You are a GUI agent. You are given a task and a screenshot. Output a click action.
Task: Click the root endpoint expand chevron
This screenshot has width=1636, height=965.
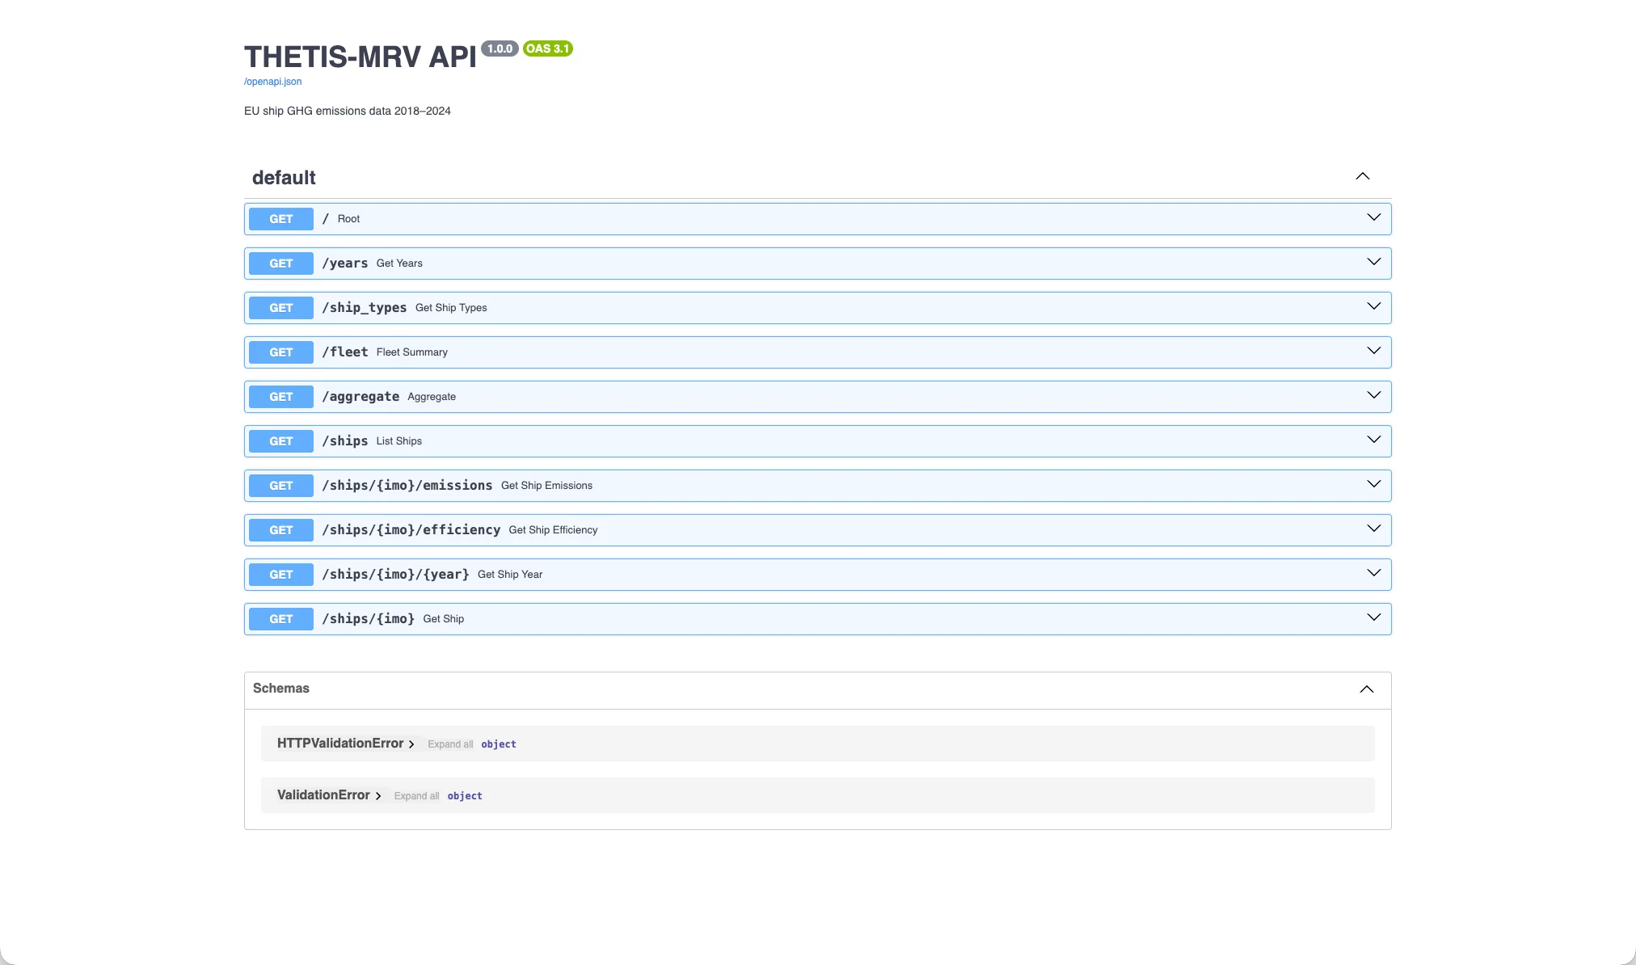coord(1373,217)
